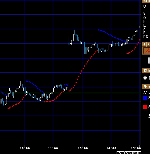Click the green horizontal reference line
The image size is (150, 154).
tap(70, 93)
